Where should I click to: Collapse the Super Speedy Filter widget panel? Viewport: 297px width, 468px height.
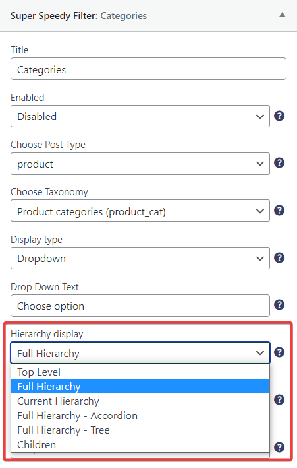[x=282, y=15]
